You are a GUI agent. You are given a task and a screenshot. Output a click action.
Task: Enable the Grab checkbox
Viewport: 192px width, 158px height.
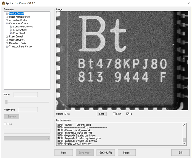point(114,114)
